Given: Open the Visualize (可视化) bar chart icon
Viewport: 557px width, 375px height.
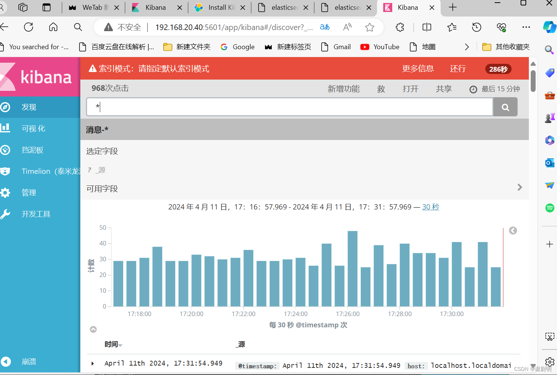Looking at the screenshot, I should 5,128.
